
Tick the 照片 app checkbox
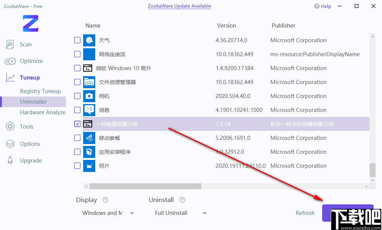[x=77, y=166]
